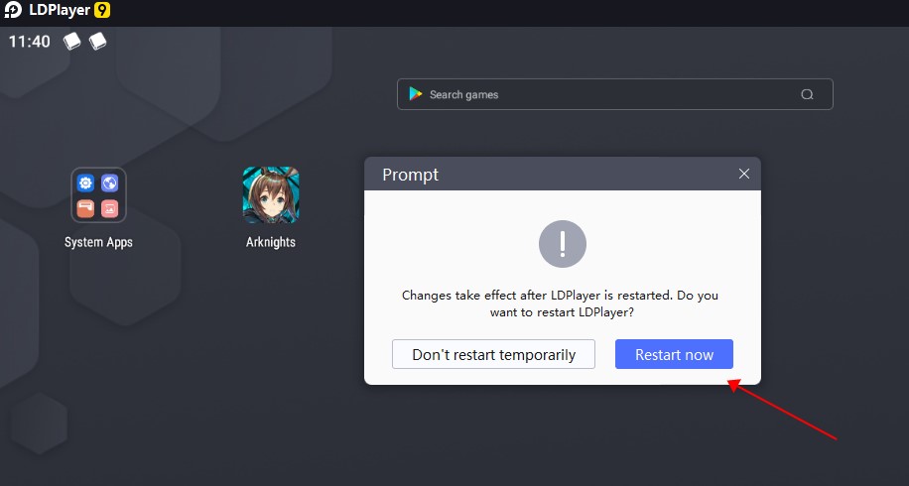Click the Arknights label text
The width and height of the screenshot is (909, 486).
click(271, 242)
